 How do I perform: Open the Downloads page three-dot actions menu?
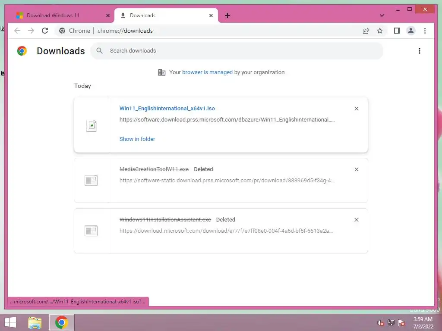[420, 51]
